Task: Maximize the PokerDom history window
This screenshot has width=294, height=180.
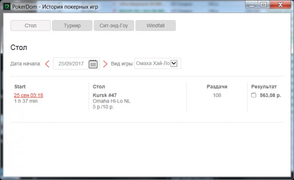Action: (263, 5)
